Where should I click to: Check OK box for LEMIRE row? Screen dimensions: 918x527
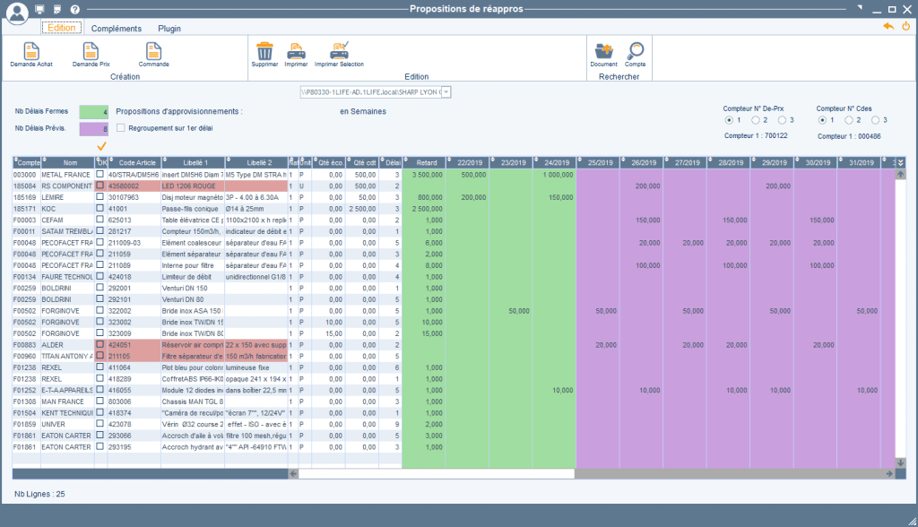tap(100, 197)
